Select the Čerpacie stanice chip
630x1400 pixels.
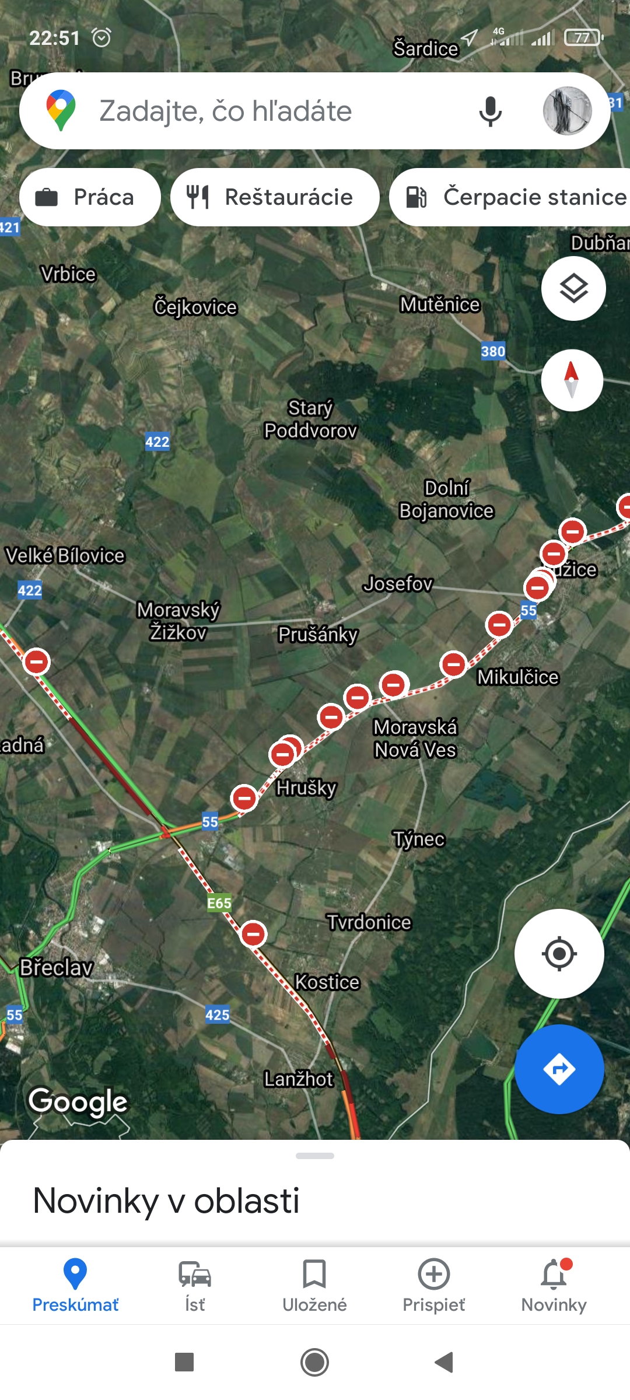click(510, 197)
